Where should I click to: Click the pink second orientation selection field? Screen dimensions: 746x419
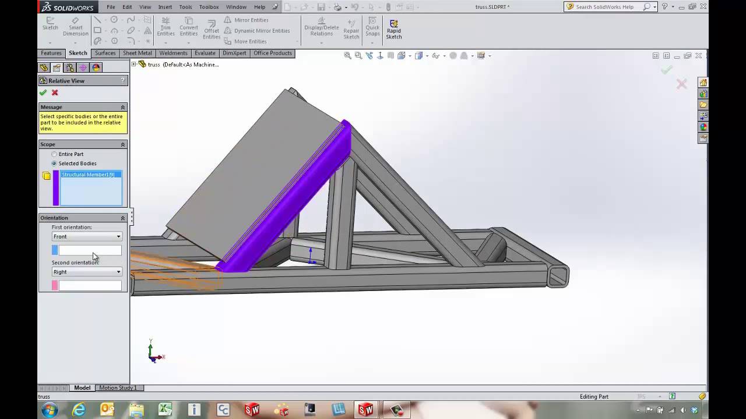click(x=90, y=286)
